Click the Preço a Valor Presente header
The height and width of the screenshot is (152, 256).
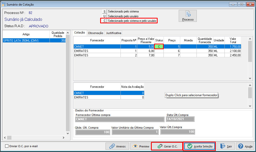pyautogui.click(x=146, y=40)
